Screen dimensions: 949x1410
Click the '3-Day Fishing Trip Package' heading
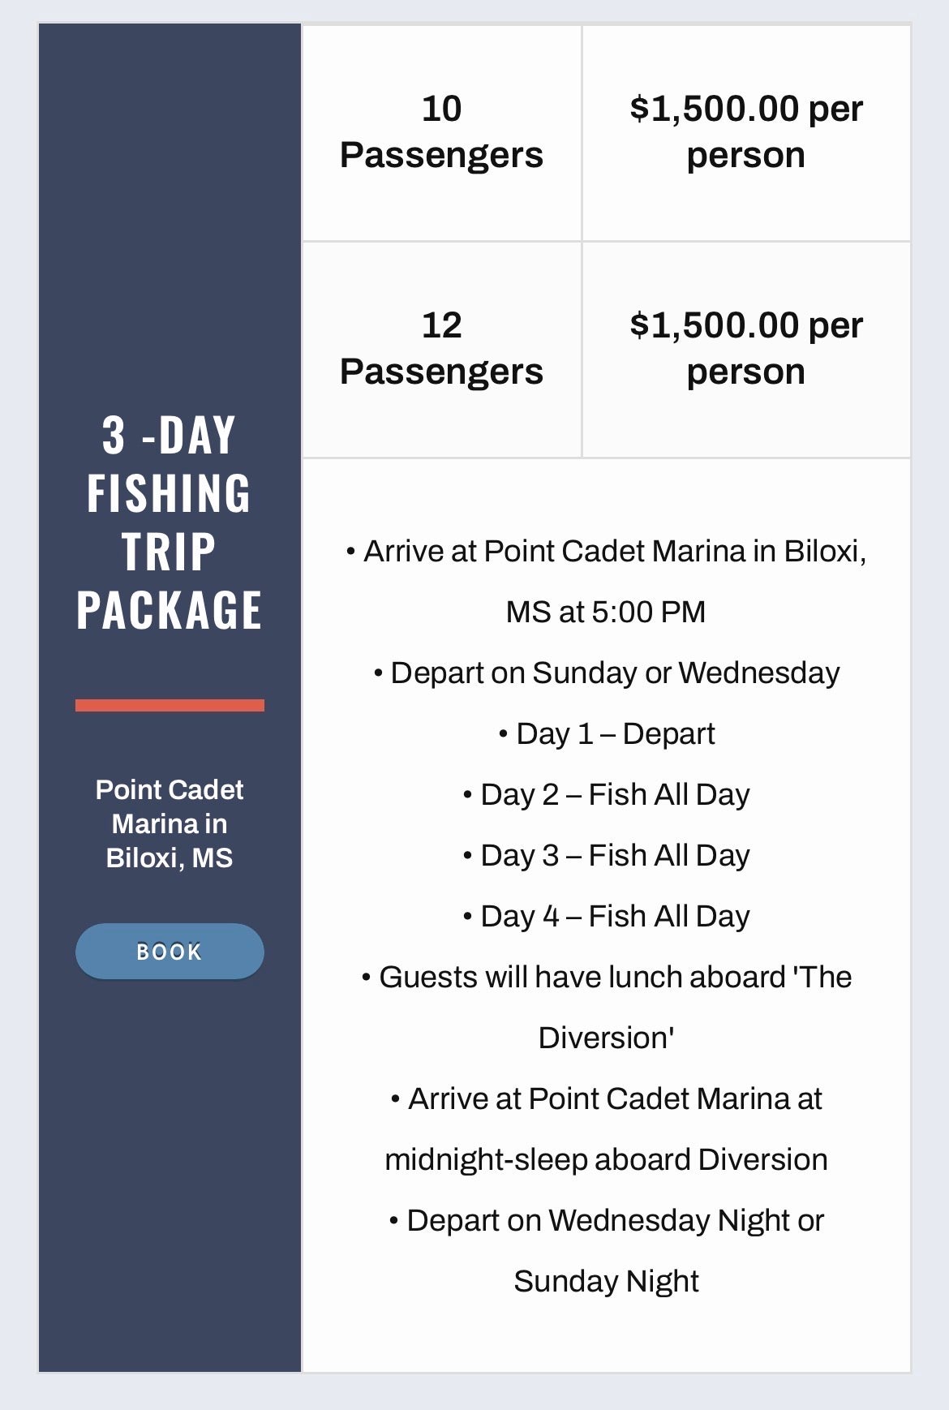(170, 522)
